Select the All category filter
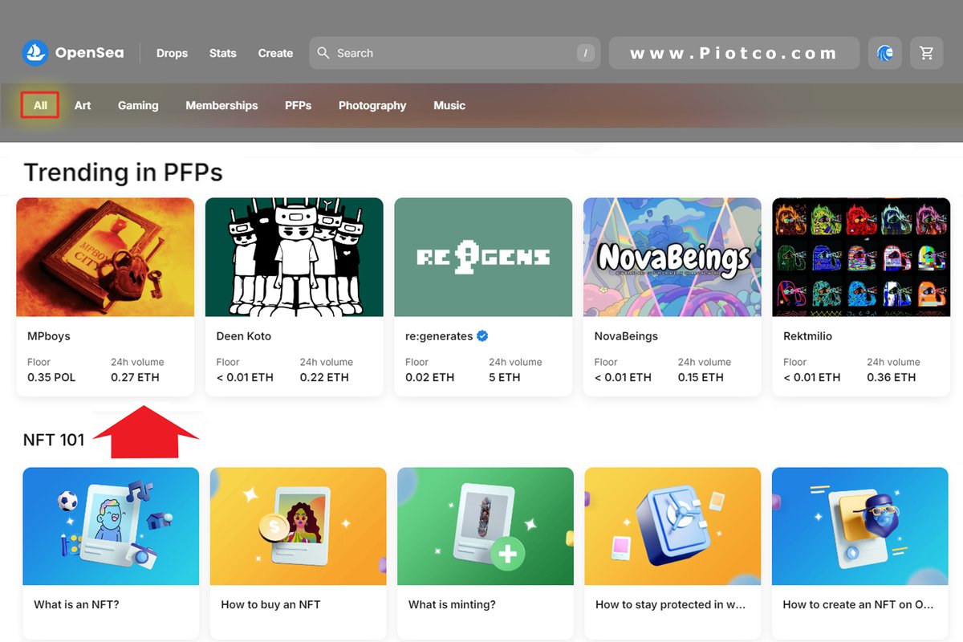This screenshot has height=642, width=963. pos(39,105)
